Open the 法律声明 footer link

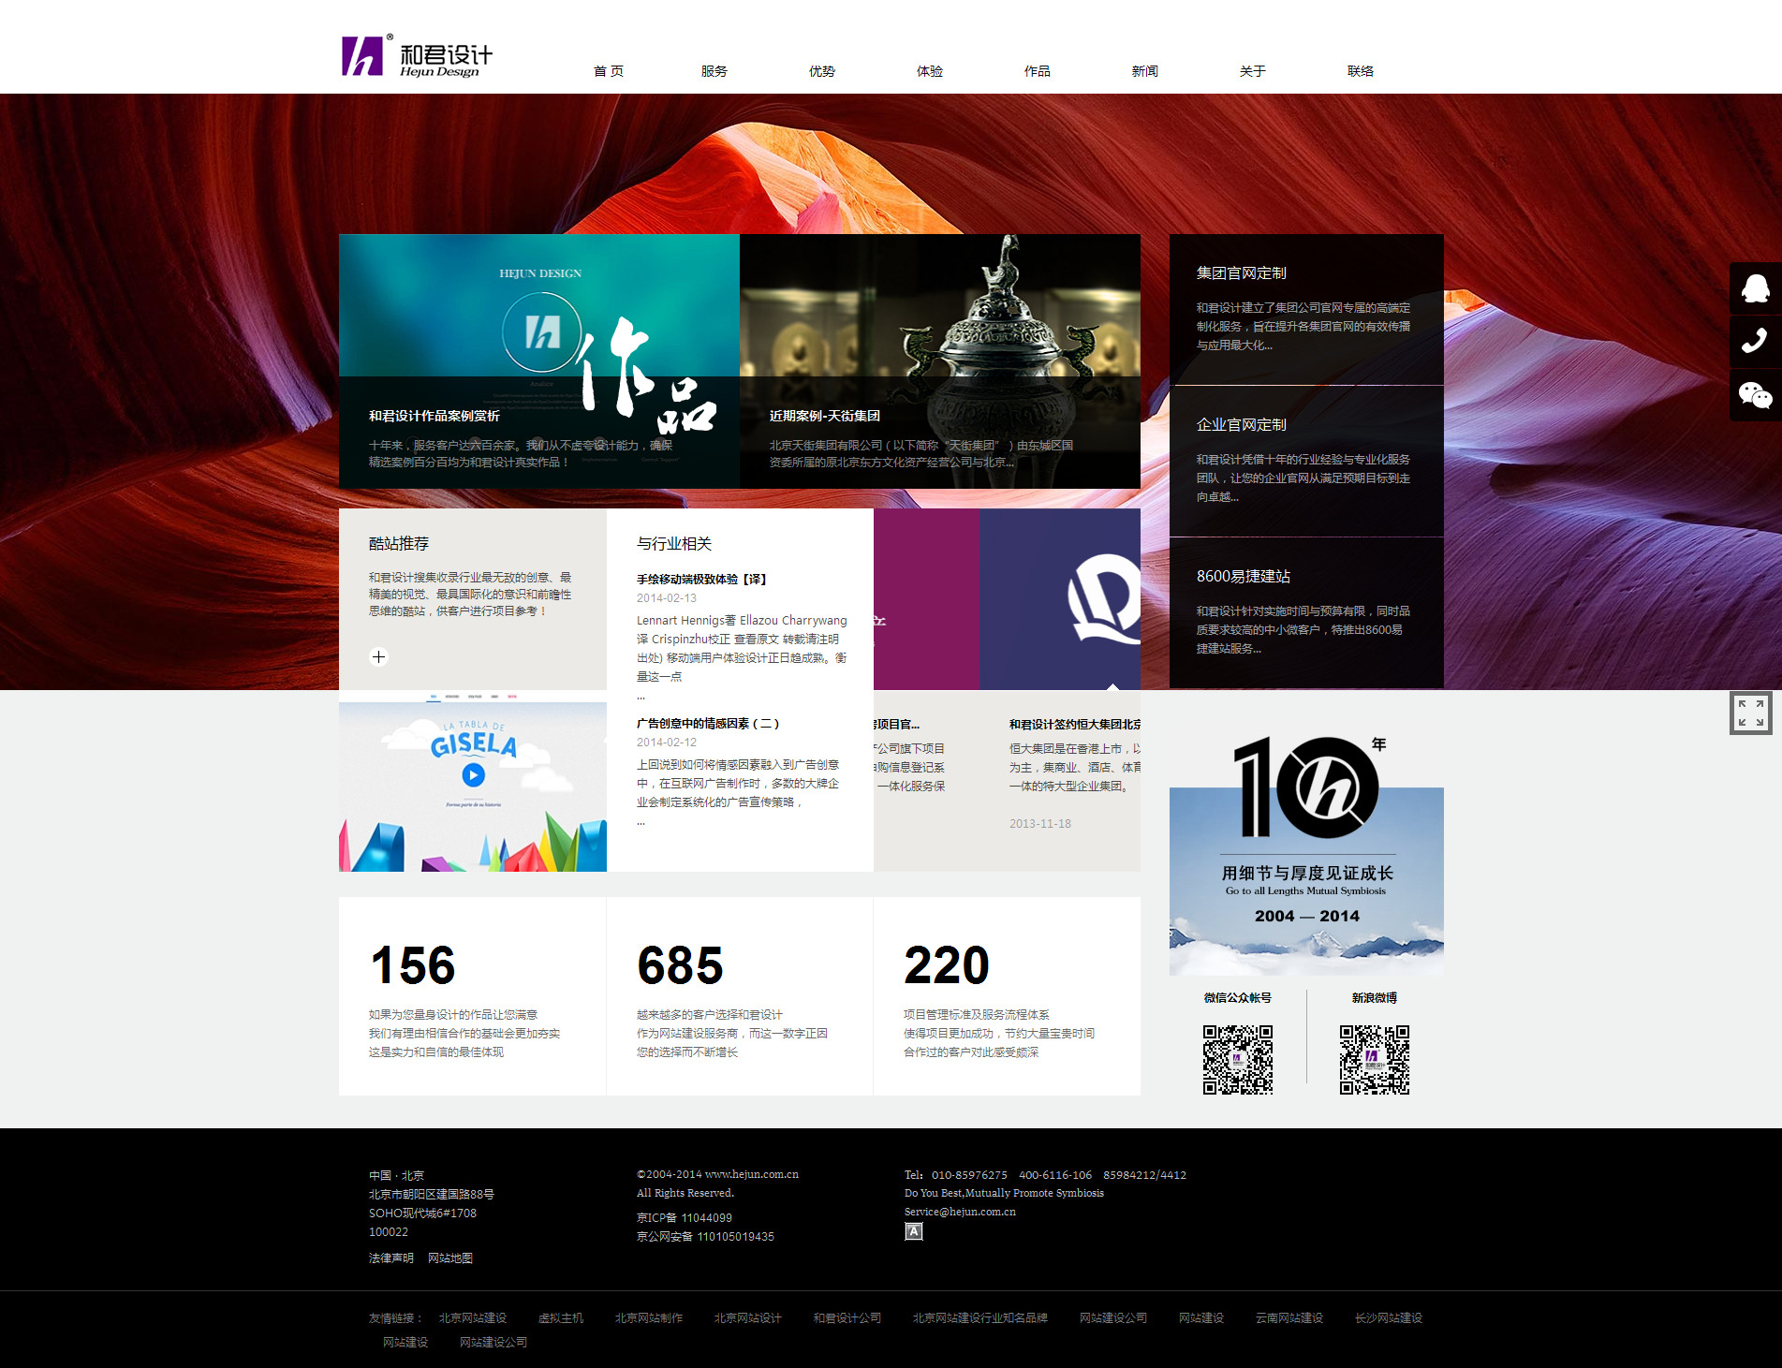(390, 1258)
